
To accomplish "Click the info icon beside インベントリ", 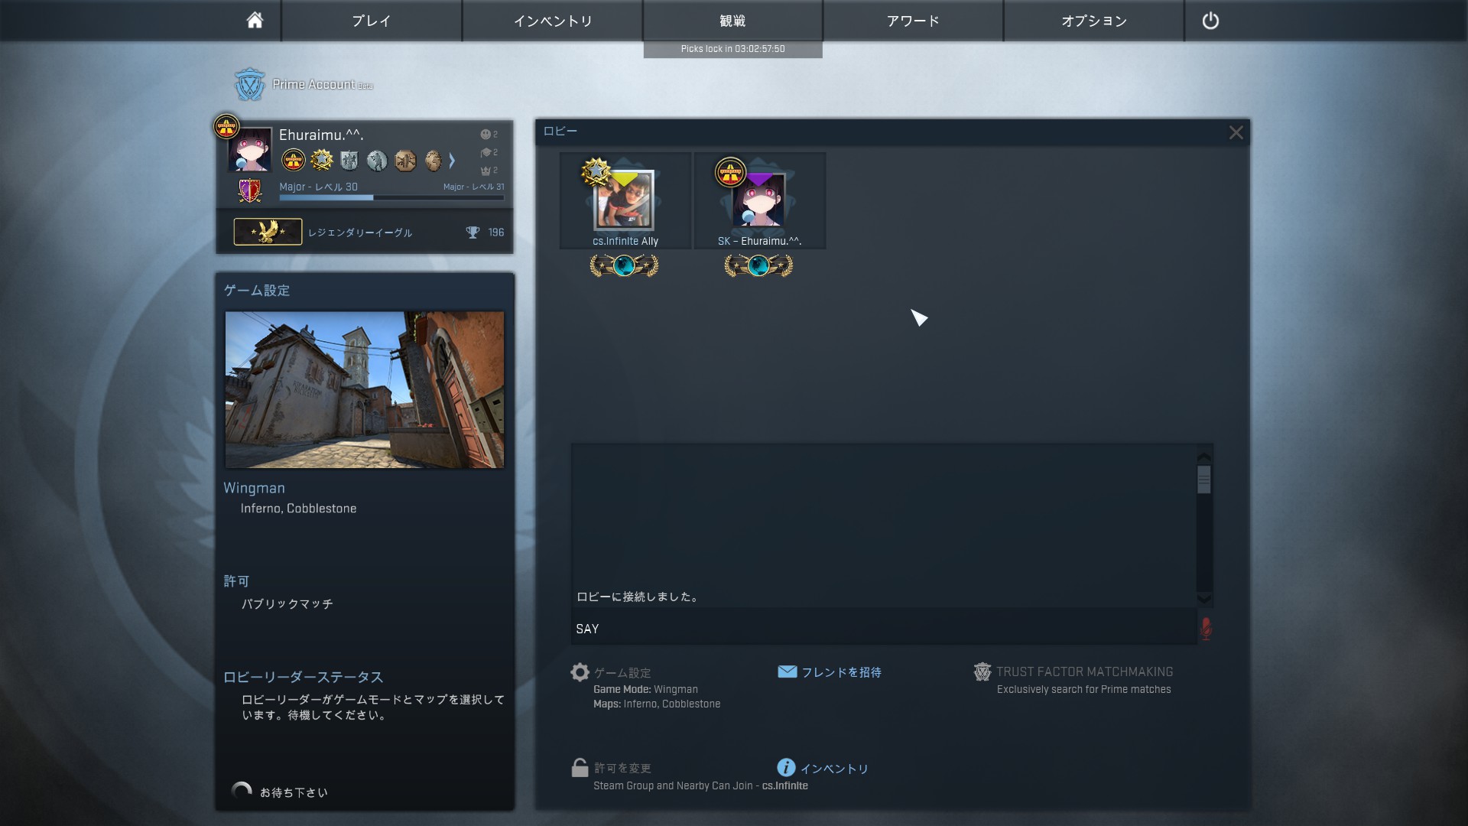I will point(786,767).
